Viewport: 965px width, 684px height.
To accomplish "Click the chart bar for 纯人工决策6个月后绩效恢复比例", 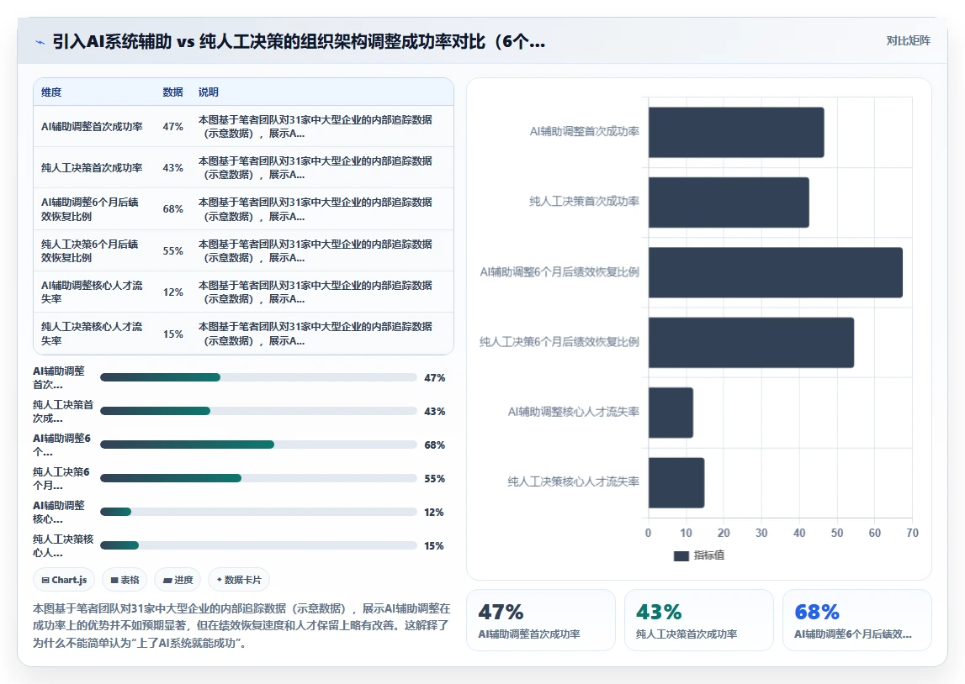I will click(x=751, y=342).
